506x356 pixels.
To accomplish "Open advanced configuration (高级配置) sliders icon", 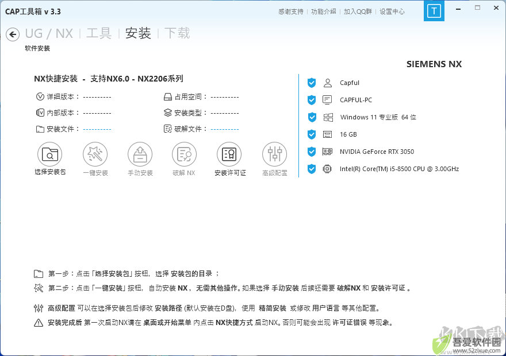I will (x=275, y=154).
